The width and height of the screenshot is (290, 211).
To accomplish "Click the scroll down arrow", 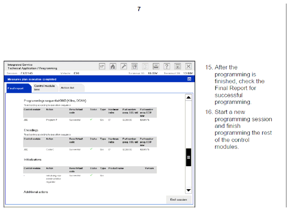I will tap(188, 190).
